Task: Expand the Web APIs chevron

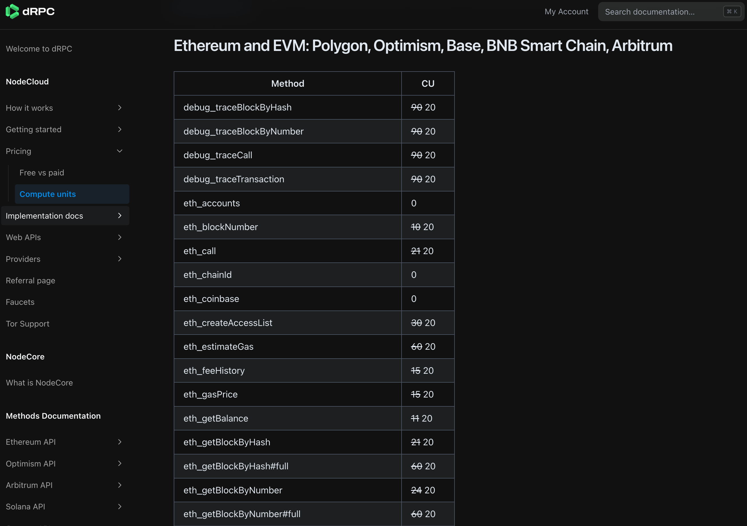Action: 120,238
